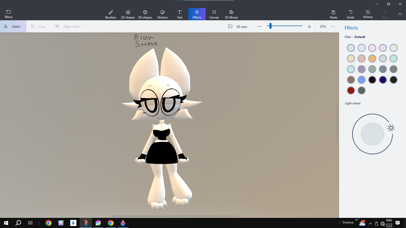Toggle 3D view mode
The width and height of the screenshot is (406, 228).
pyautogui.click(x=238, y=27)
